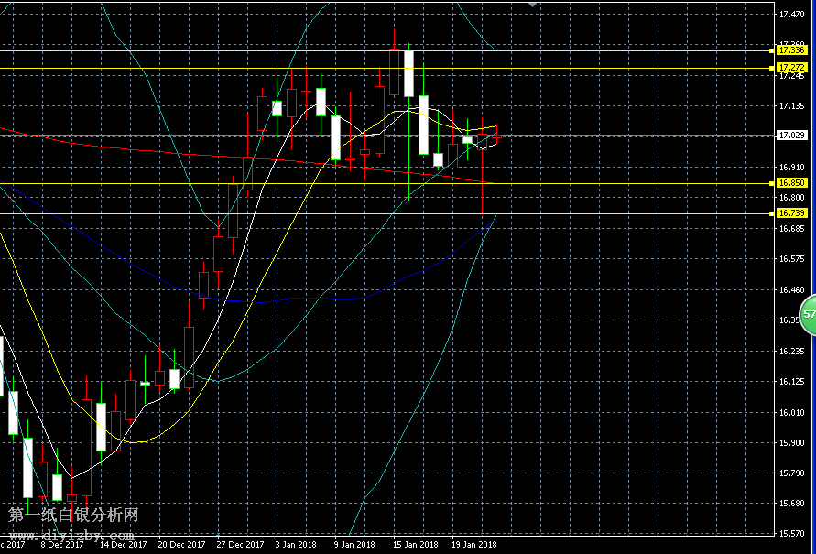Click the 17.470 price scale value
The height and width of the screenshot is (554, 816).
[790, 16]
